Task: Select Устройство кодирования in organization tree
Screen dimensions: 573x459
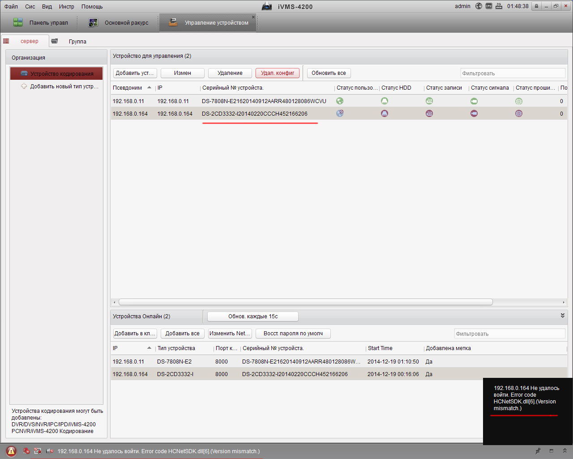Action: 56,74
